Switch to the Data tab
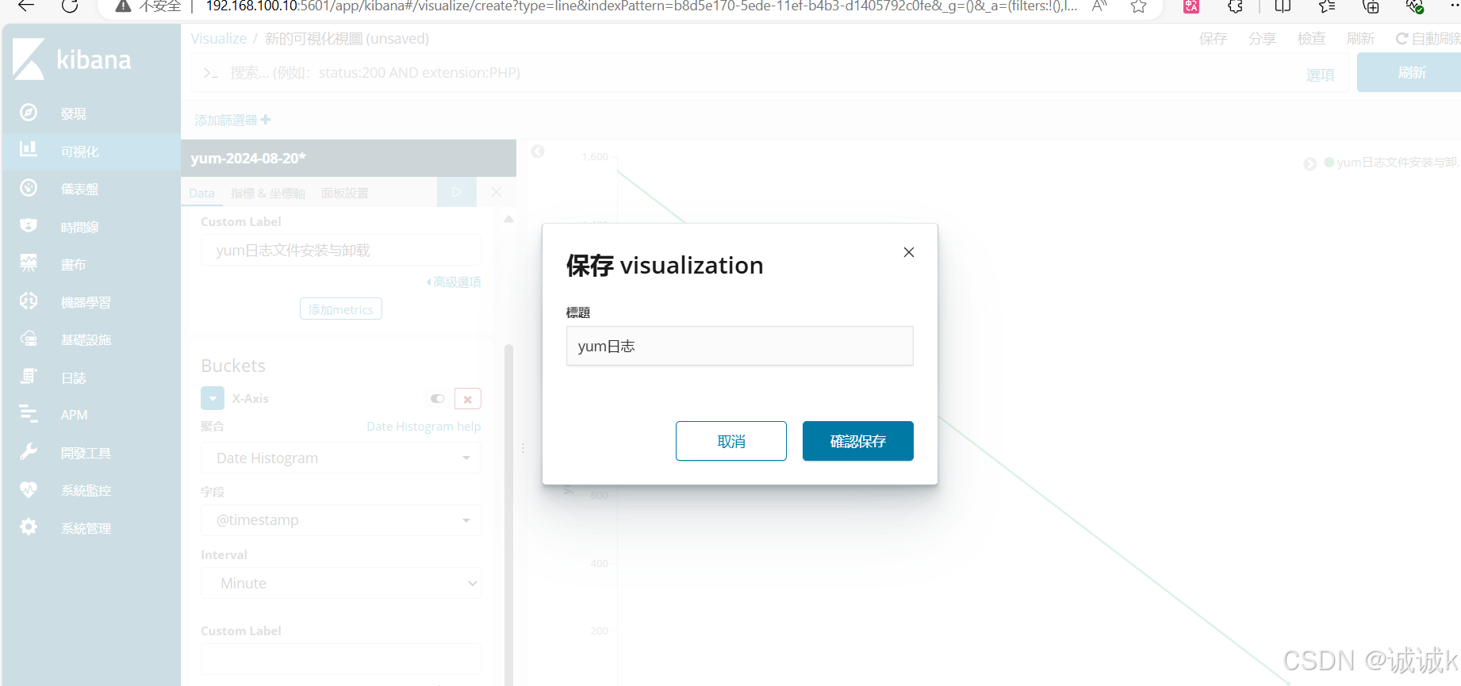The width and height of the screenshot is (1461, 686). click(201, 194)
